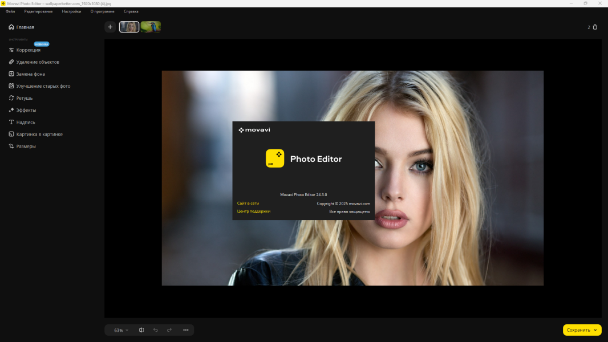Follow the Центр поддержки link
This screenshot has width=608, height=342.
(254, 211)
